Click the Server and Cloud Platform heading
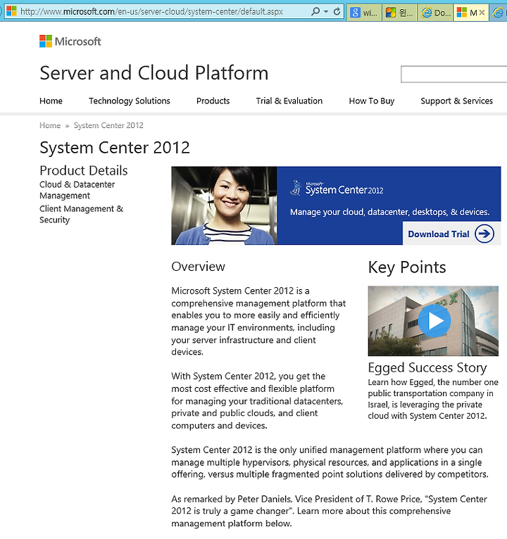The width and height of the screenshot is (507, 539). click(154, 73)
